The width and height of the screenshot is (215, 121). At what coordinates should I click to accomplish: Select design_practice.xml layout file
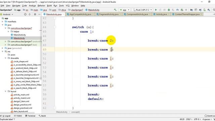pyautogui.click(x=23, y=105)
